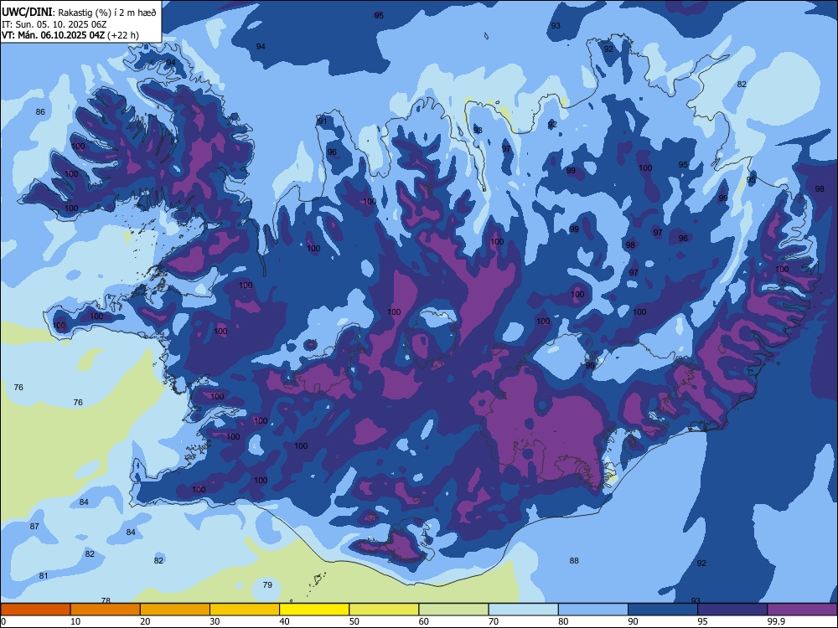Click the humidity value '79' near the southern islands
Image resolution: width=838 pixels, height=628 pixels.
(267, 584)
